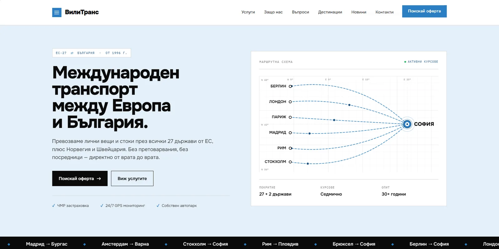This screenshot has height=249, width=499.
Task: Click the 27 + 2 държави stat
Action: coord(275,194)
